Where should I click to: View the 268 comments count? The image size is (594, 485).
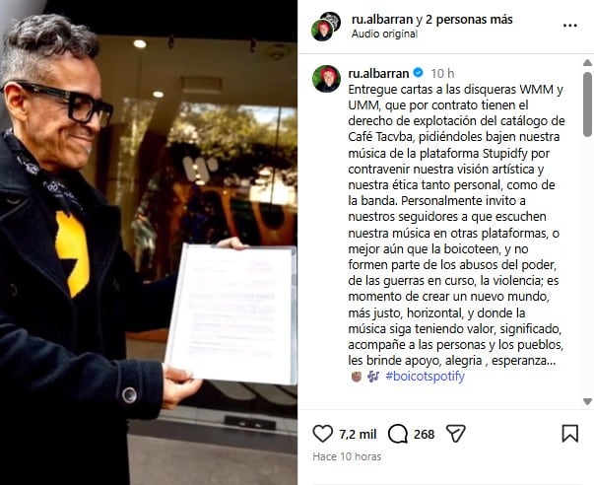click(424, 434)
